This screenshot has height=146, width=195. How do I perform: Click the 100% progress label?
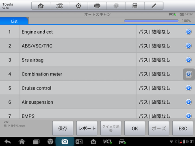pyautogui.click(x=186, y=21)
